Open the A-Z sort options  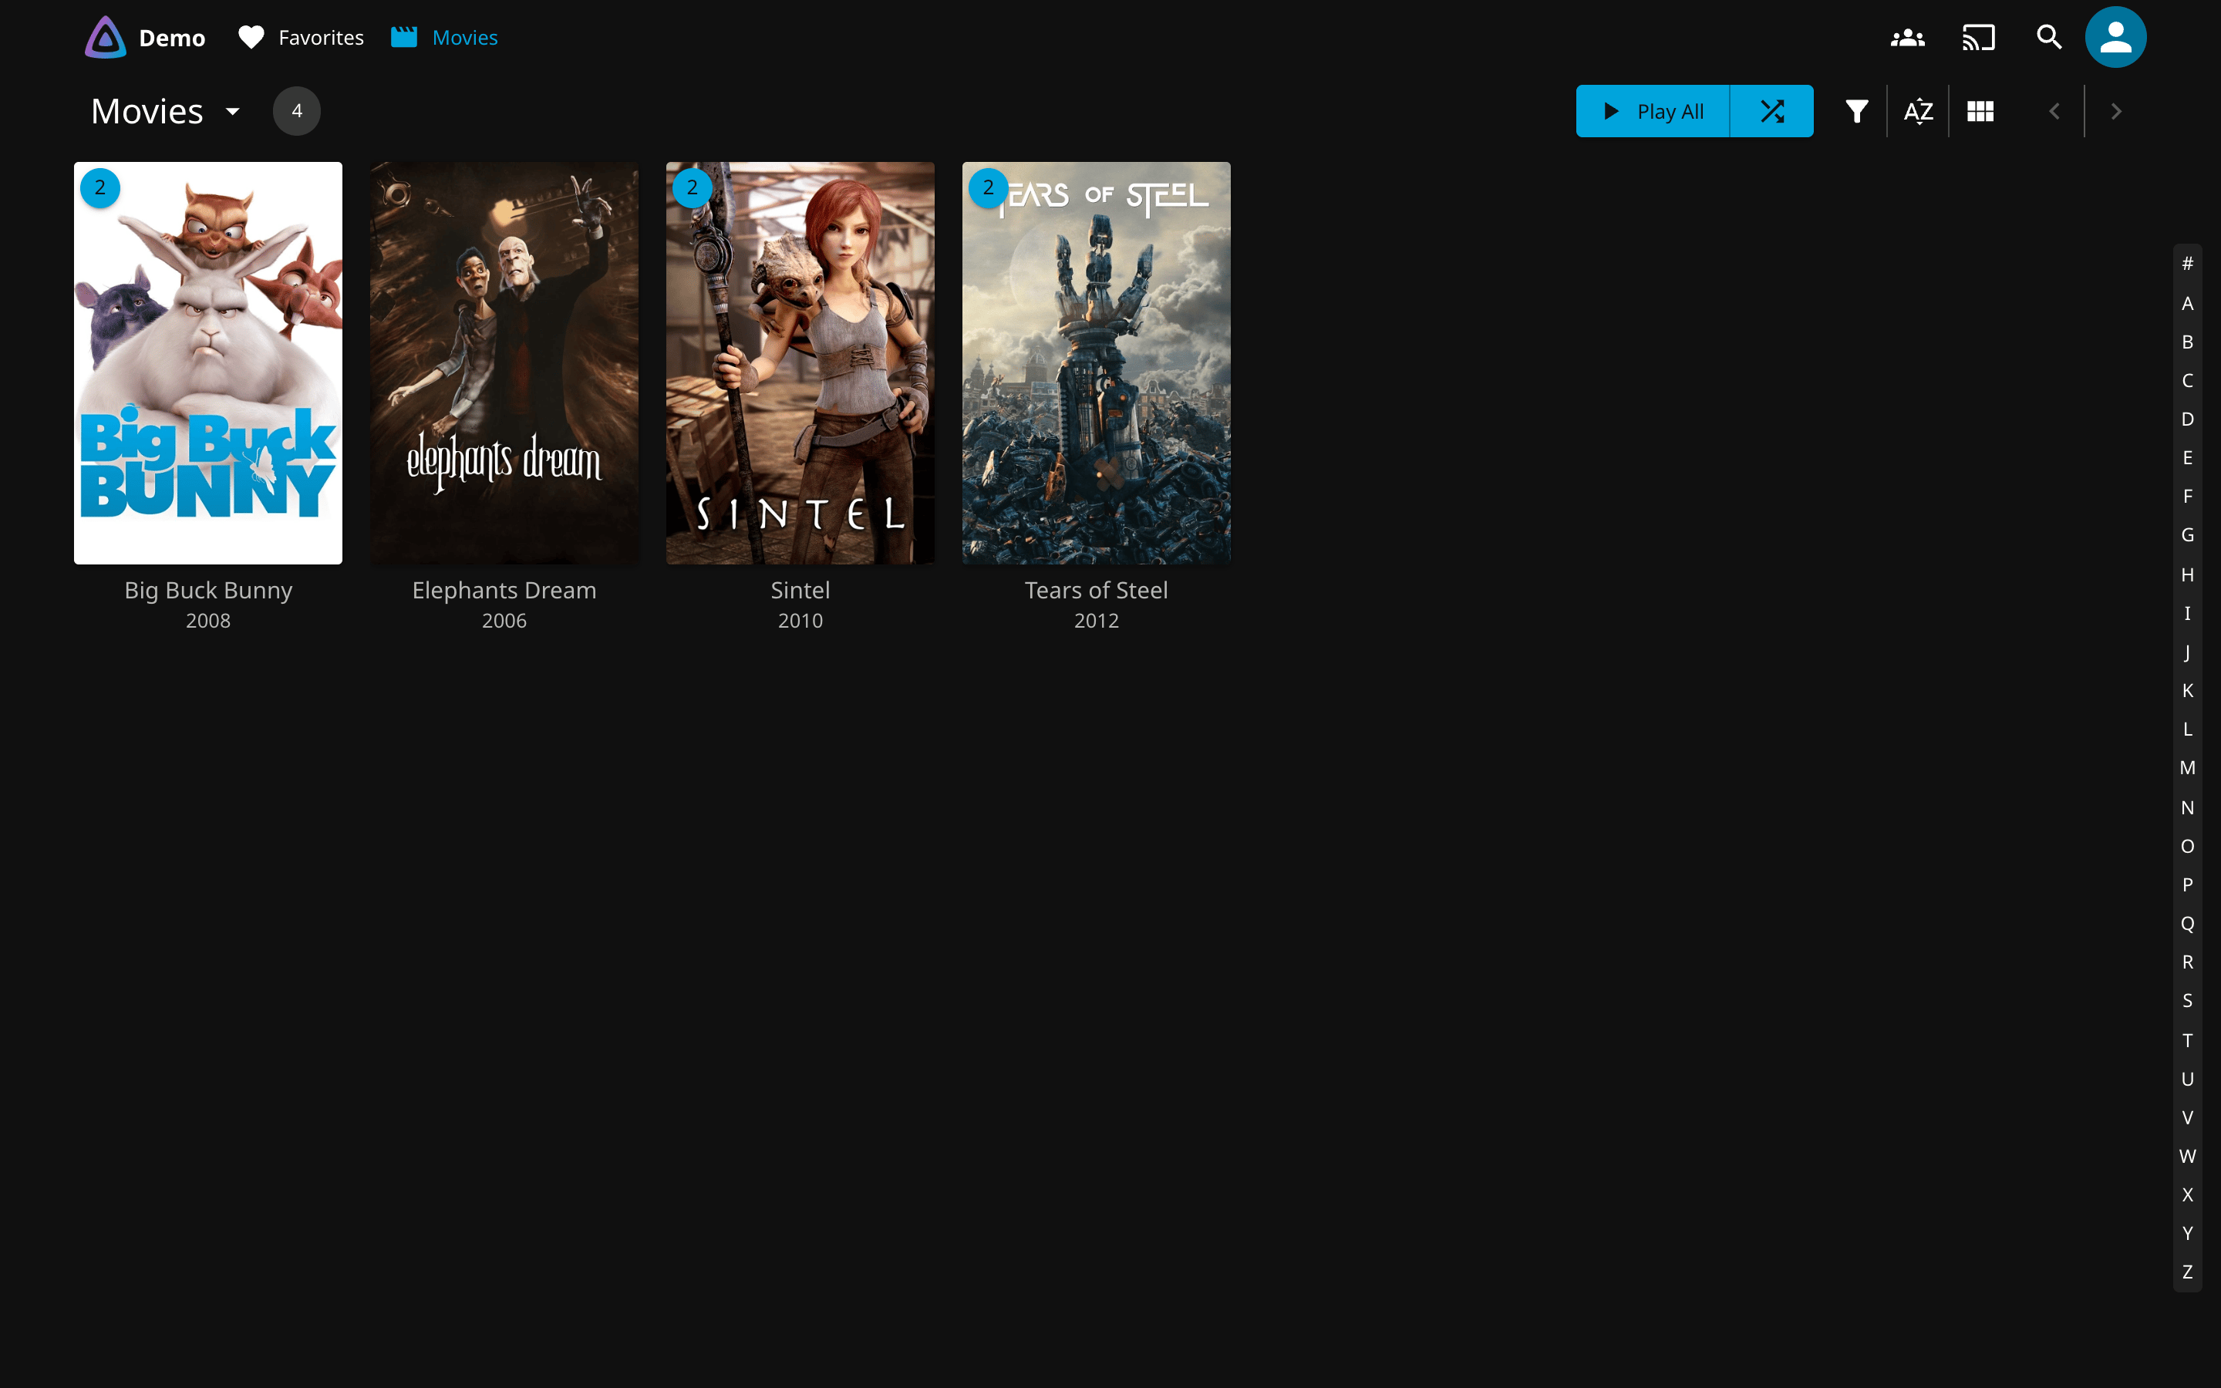tap(1918, 111)
